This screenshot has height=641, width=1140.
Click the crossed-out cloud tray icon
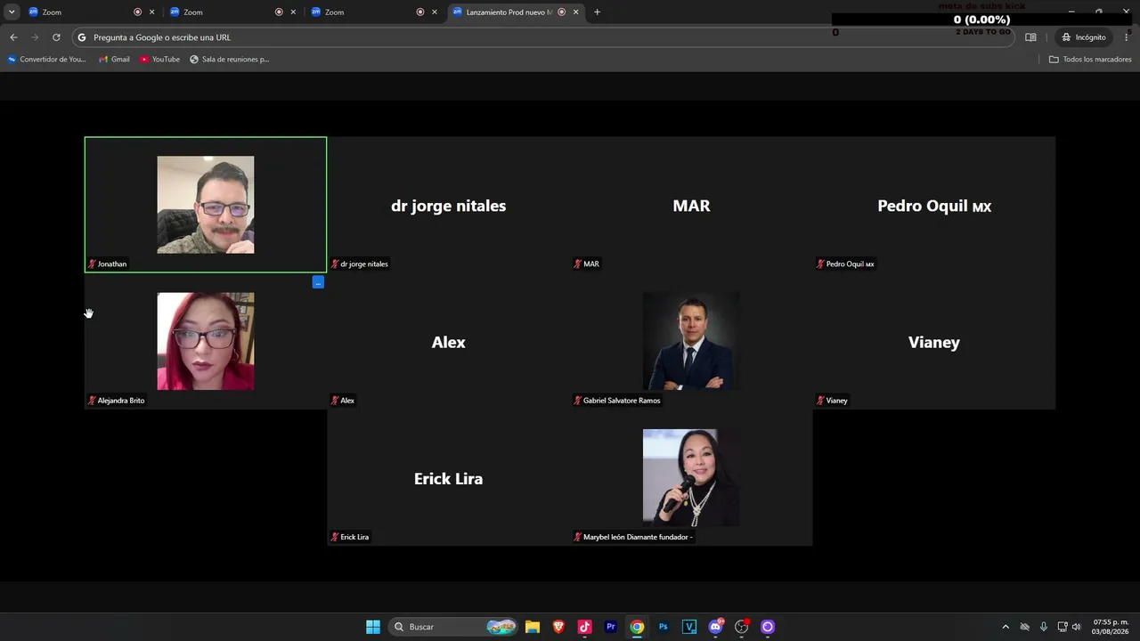[1025, 627]
